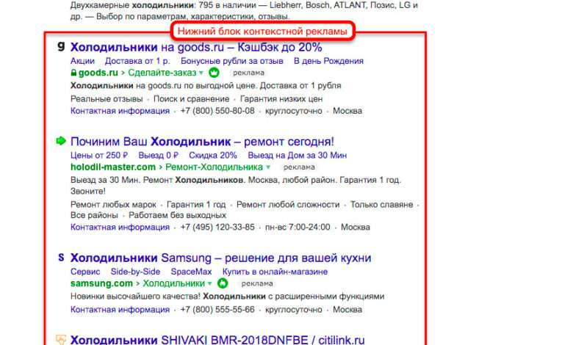This screenshot has height=345, width=573.
Task: Open the 'Сделайте-заказ' breadcrumb link
Action: coord(162,73)
